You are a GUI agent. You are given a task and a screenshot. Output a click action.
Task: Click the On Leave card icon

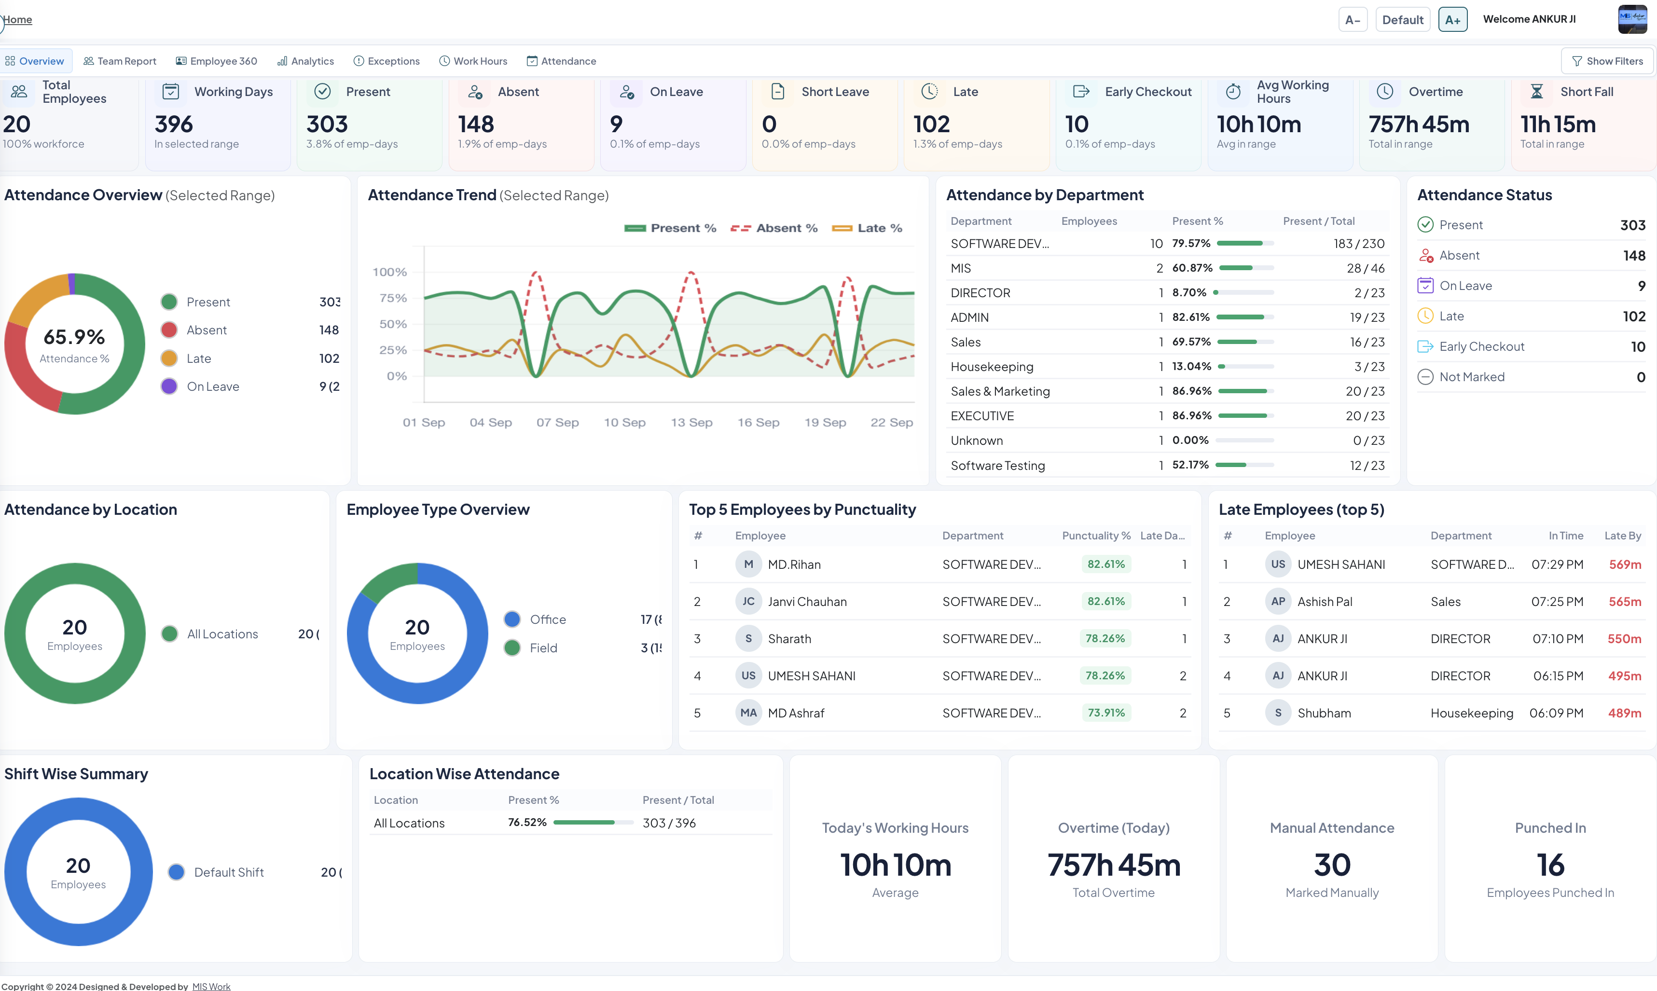point(626,92)
